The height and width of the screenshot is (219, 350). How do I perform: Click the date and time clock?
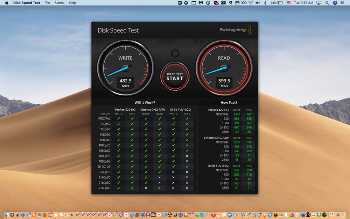(303, 3)
